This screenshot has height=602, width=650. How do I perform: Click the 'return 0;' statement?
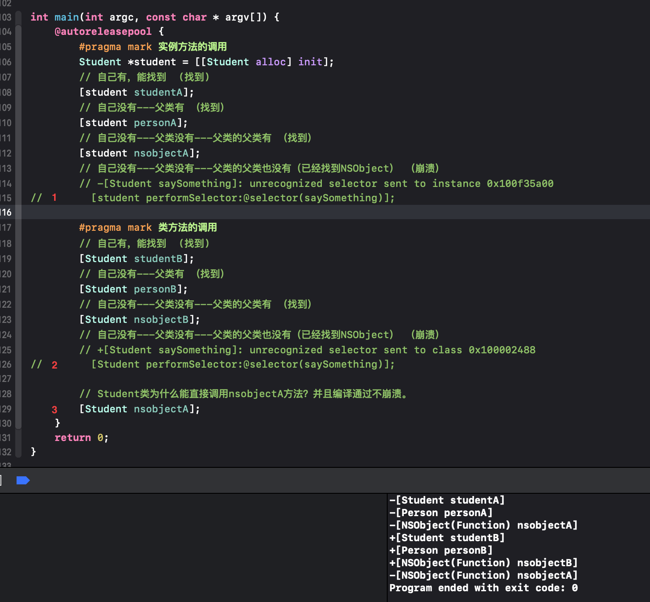click(x=81, y=437)
